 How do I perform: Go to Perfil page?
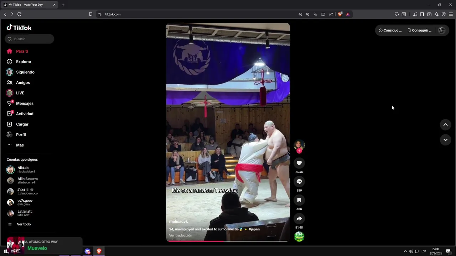21,135
